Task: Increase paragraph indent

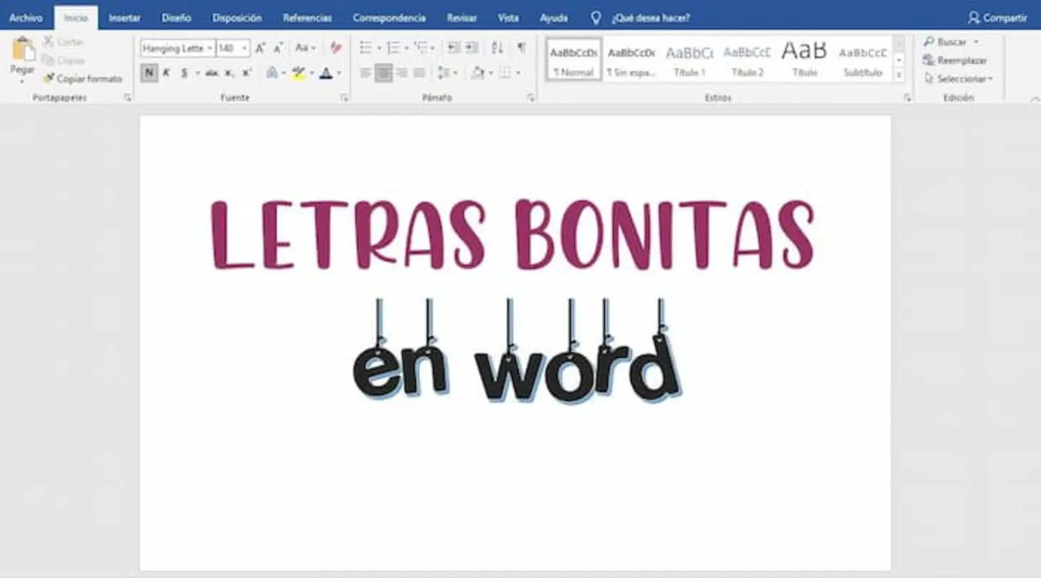Action: tap(471, 48)
